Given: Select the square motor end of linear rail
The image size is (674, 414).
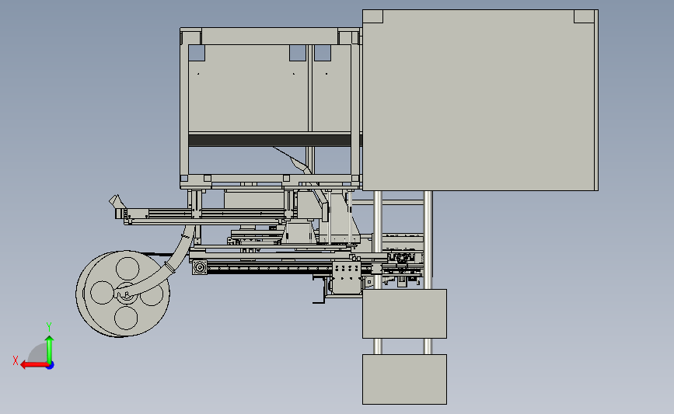Looking at the screenshot, I should coord(200,267).
